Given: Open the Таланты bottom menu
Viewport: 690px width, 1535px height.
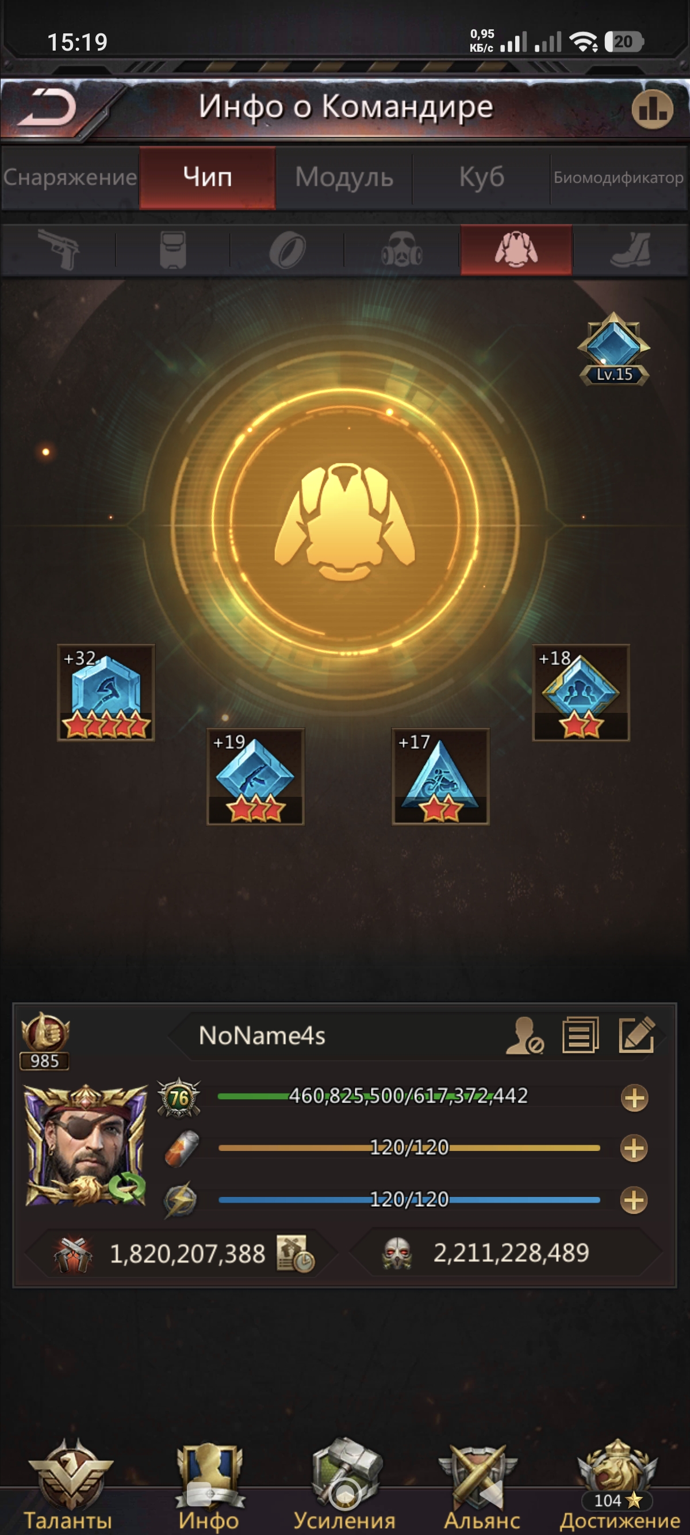Looking at the screenshot, I should pyautogui.click(x=68, y=1486).
